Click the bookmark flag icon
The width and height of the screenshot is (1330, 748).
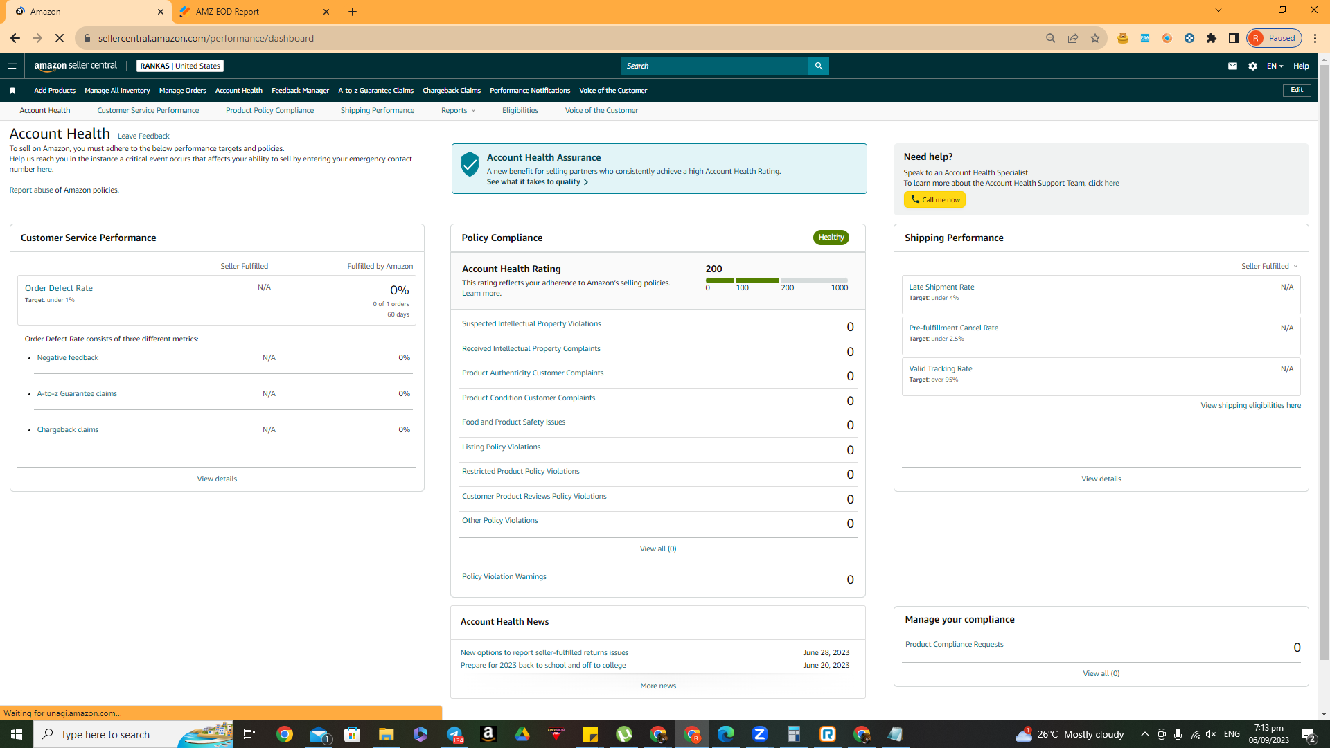[12, 91]
